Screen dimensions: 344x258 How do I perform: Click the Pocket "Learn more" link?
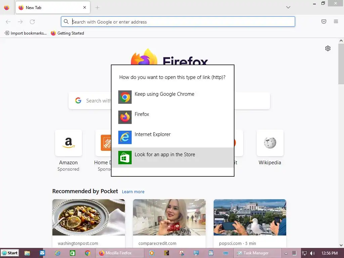point(133,192)
